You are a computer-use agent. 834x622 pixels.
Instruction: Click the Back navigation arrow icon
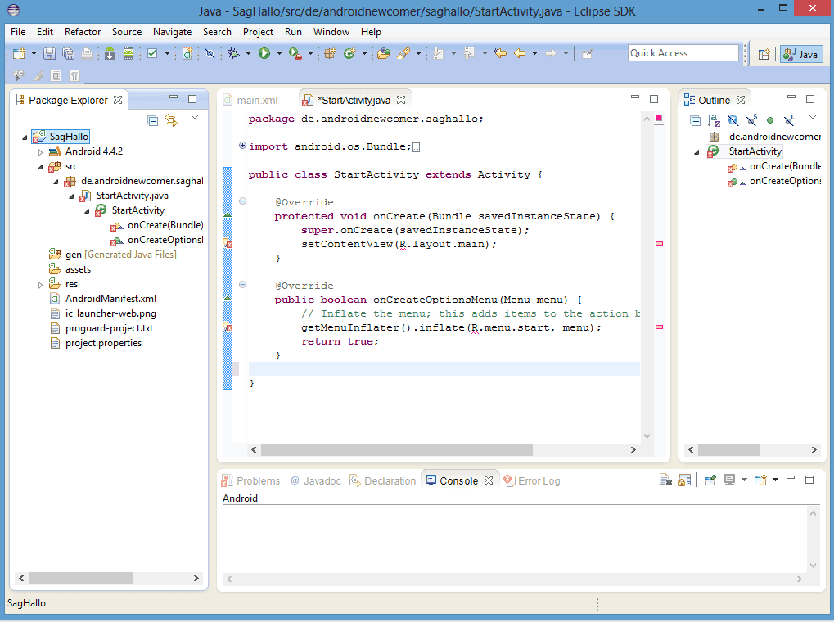(x=520, y=53)
